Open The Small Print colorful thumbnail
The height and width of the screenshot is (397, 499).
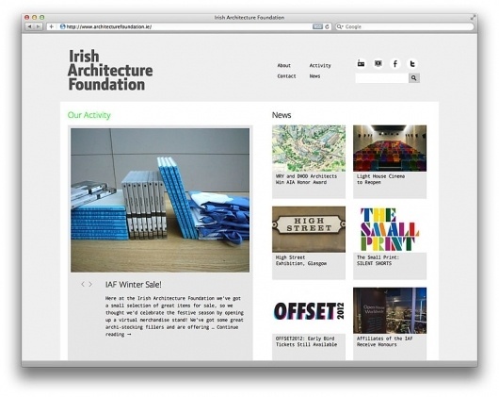(390, 229)
